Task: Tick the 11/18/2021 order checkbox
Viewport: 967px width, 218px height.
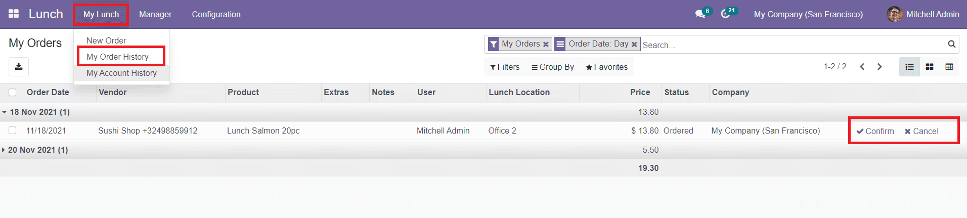Action: pyautogui.click(x=13, y=130)
